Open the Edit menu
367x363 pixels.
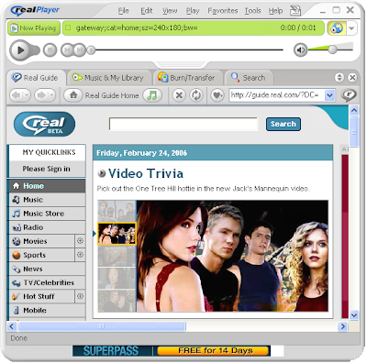click(x=147, y=11)
